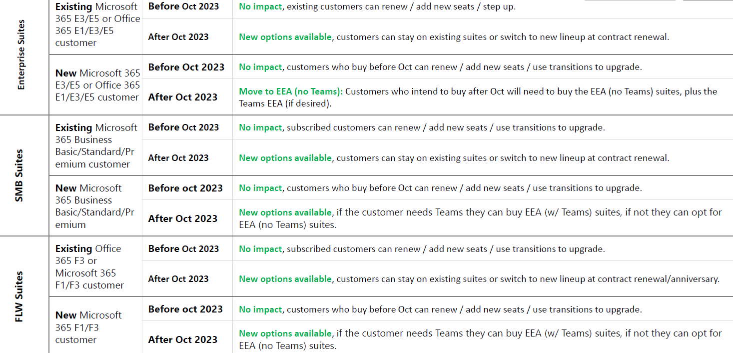This screenshot has width=733, height=353.
Task: Click the rotated "SMB Suites" row header
Action: (19, 175)
